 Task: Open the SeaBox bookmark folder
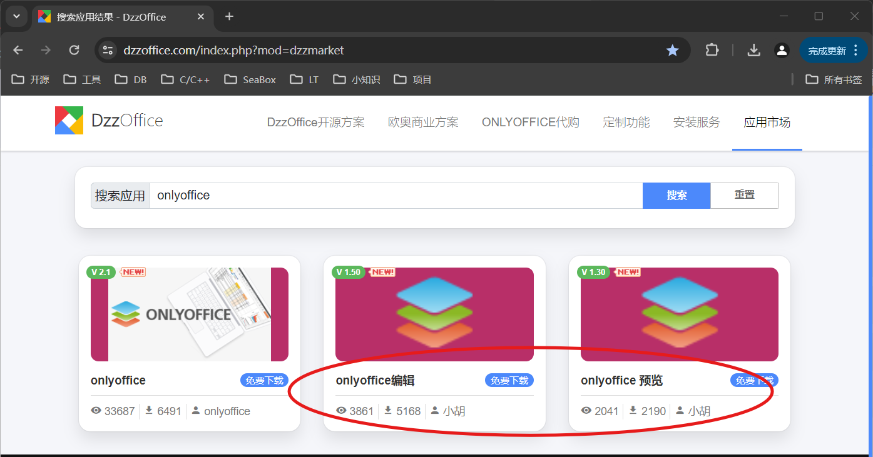[x=250, y=79]
